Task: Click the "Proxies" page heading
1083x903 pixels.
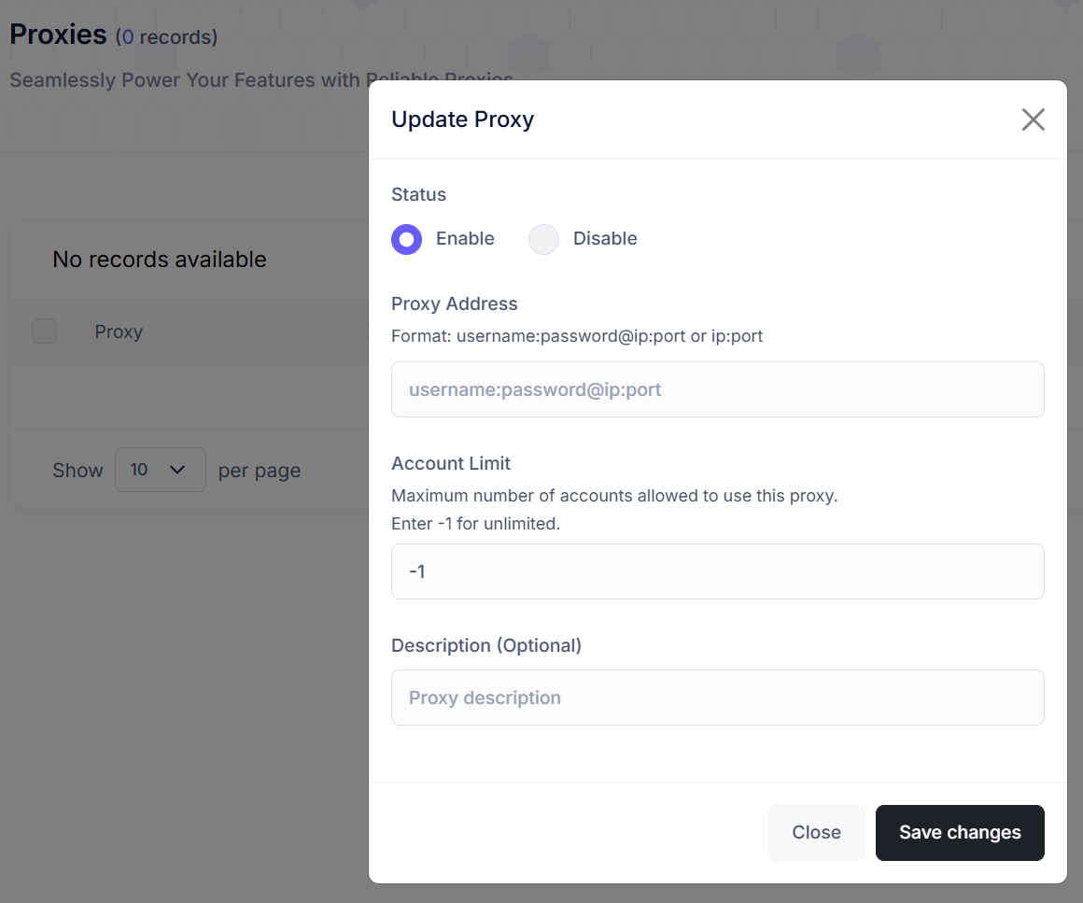Action: pyautogui.click(x=58, y=35)
